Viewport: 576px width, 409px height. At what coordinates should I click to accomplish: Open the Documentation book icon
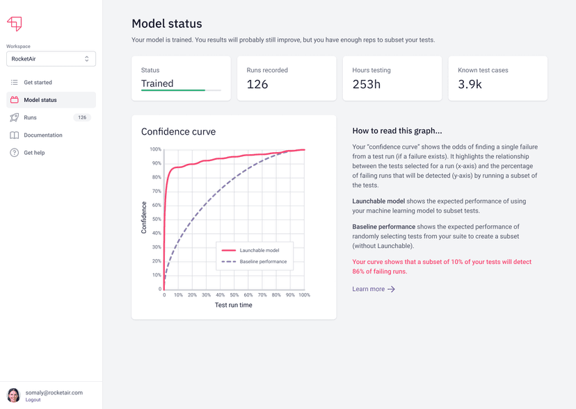(x=15, y=135)
